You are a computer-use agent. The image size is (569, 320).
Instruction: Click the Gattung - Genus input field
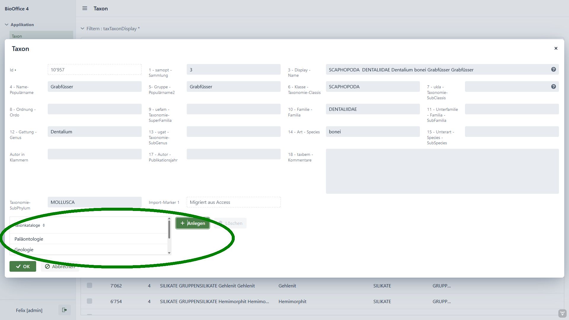click(x=95, y=132)
